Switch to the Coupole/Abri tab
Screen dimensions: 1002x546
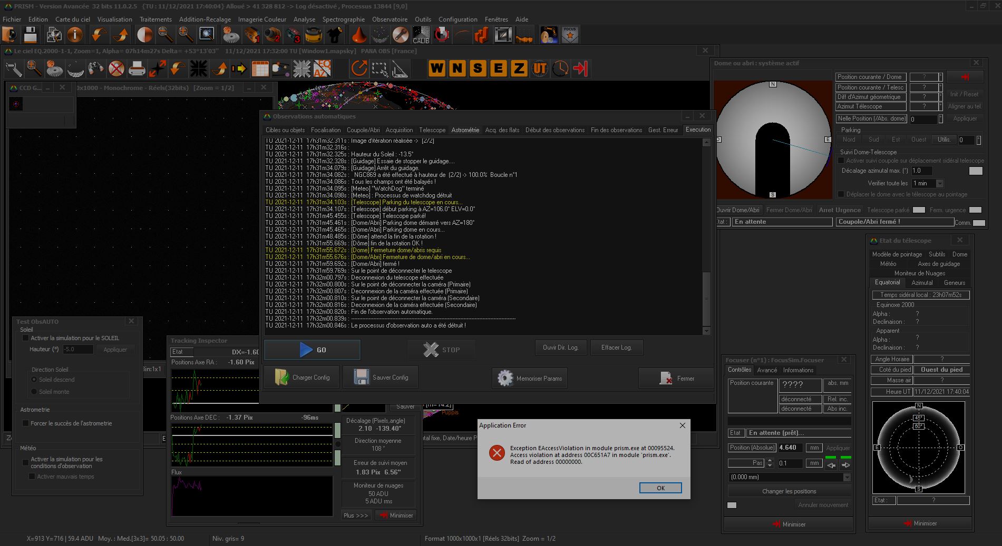tap(363, 130)
